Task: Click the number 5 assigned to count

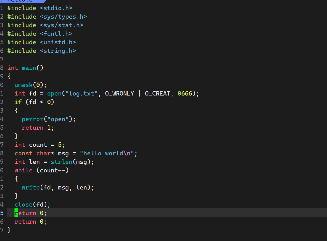Action: pos(60,145)
